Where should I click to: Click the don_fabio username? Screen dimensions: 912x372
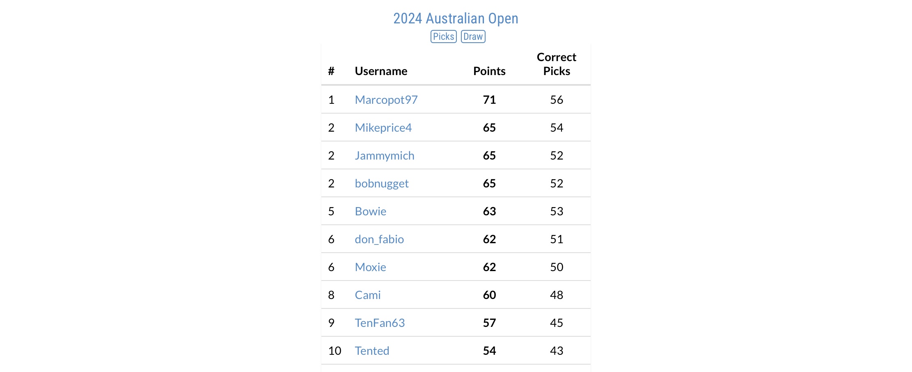pos(379,239)
